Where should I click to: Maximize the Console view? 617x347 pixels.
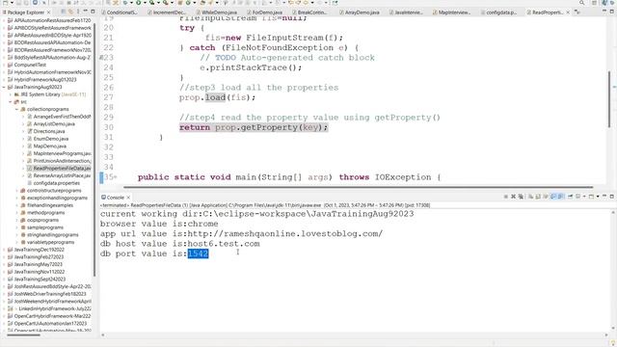(x=612, y=197)
